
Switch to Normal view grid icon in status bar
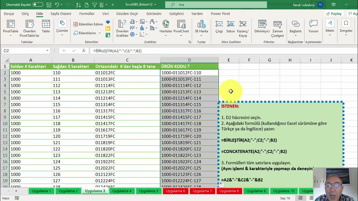[300, 198]
